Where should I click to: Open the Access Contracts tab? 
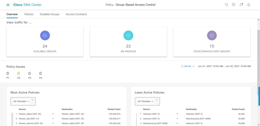click(76, 14)
